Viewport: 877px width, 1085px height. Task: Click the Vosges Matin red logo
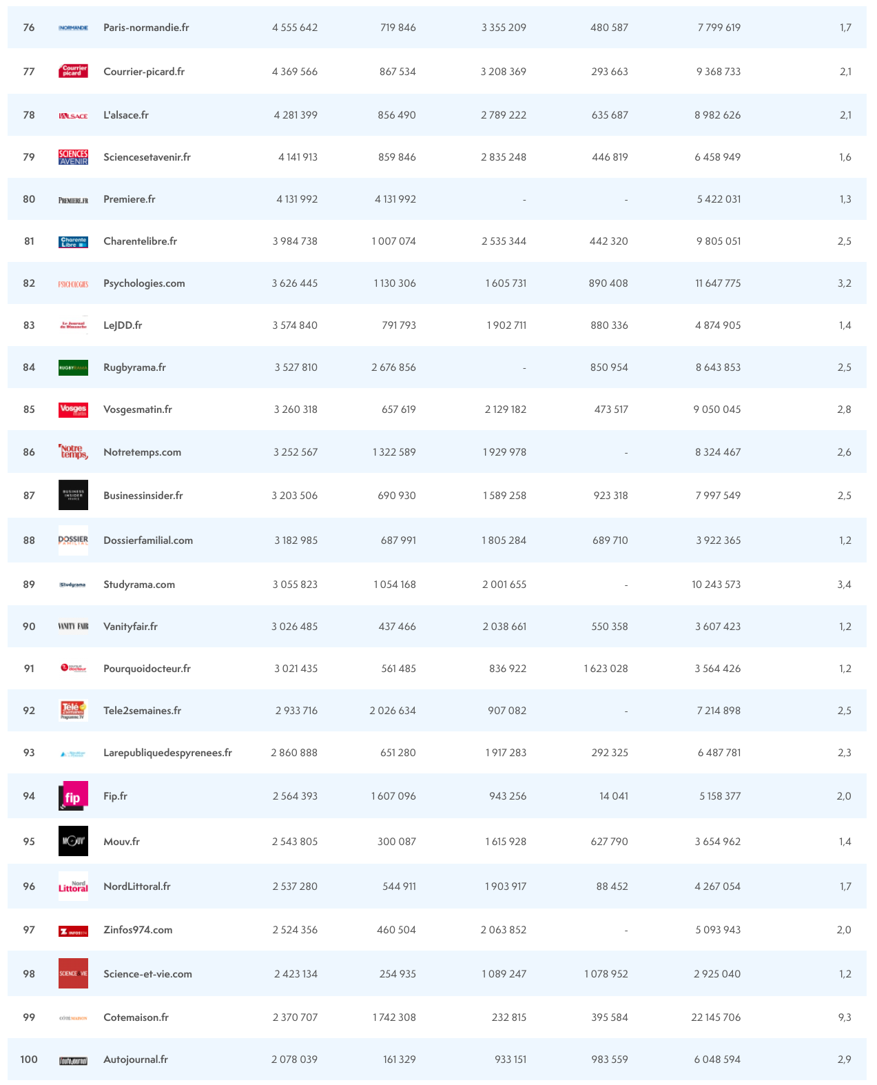73,410
